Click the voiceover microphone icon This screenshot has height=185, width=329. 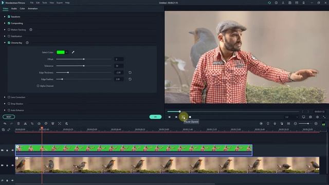tap(275, 124)
